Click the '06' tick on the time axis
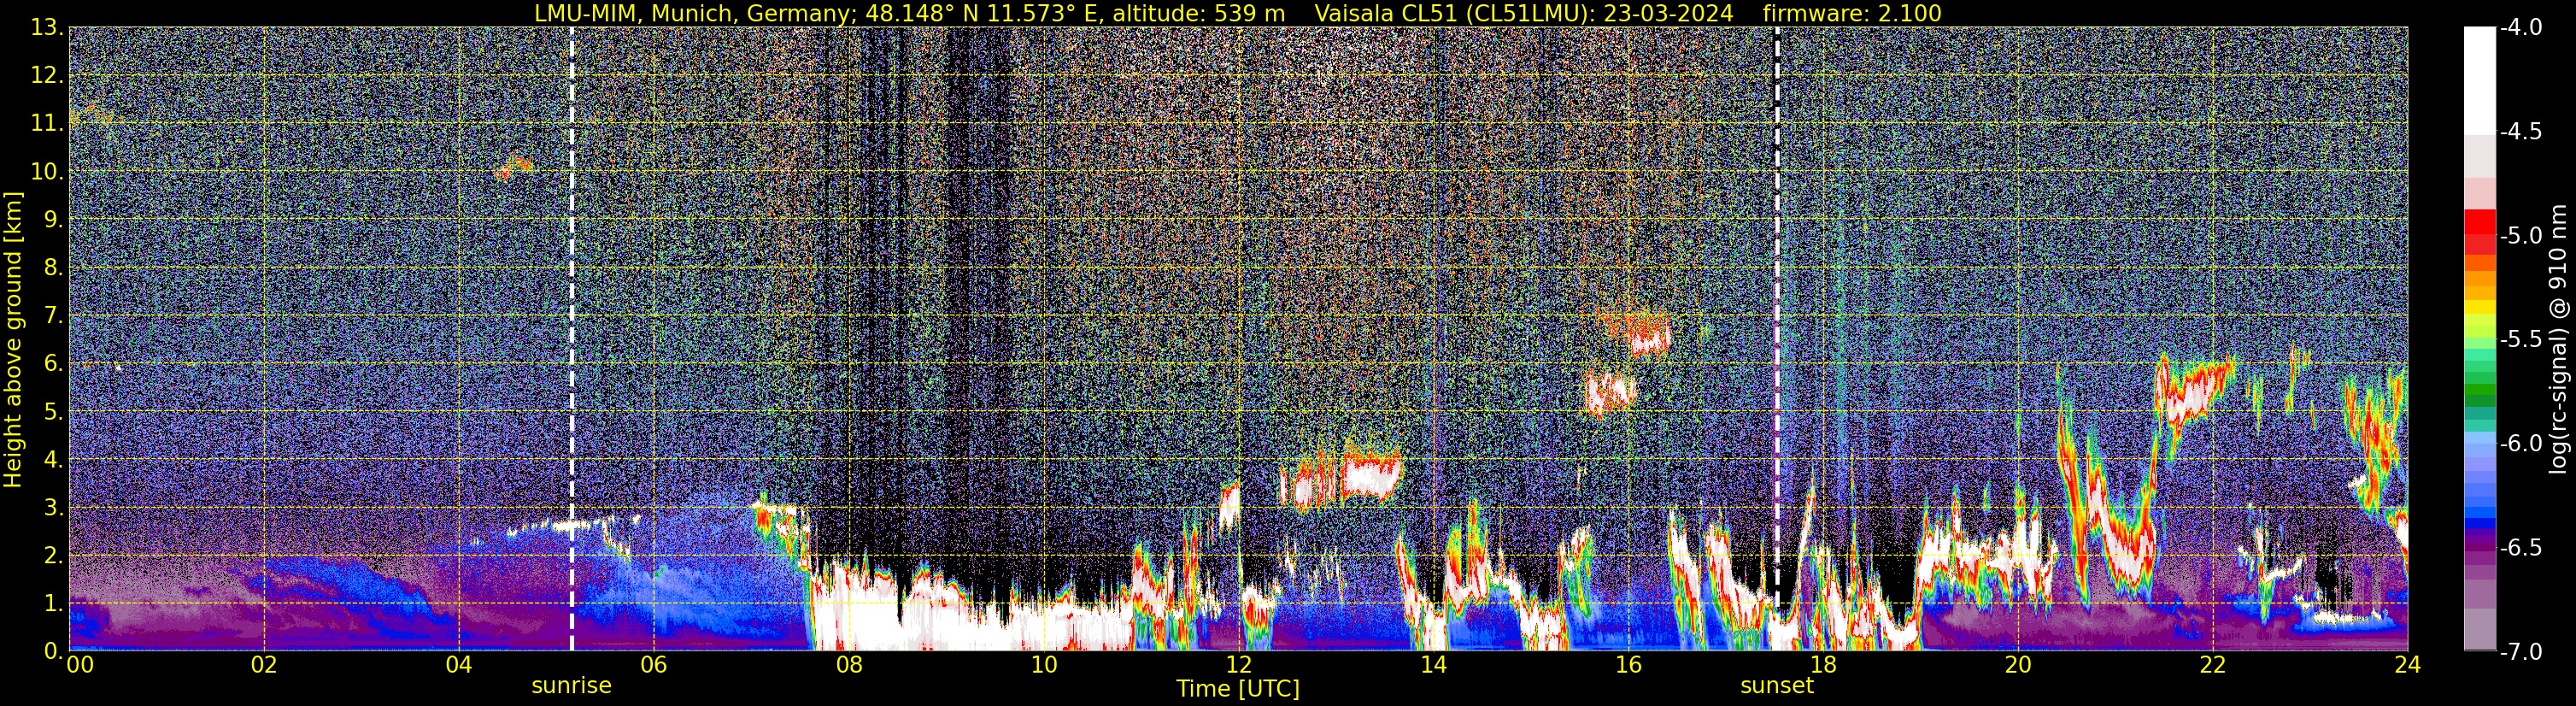This screenshot has height=706, width=2576. [654, 665]
